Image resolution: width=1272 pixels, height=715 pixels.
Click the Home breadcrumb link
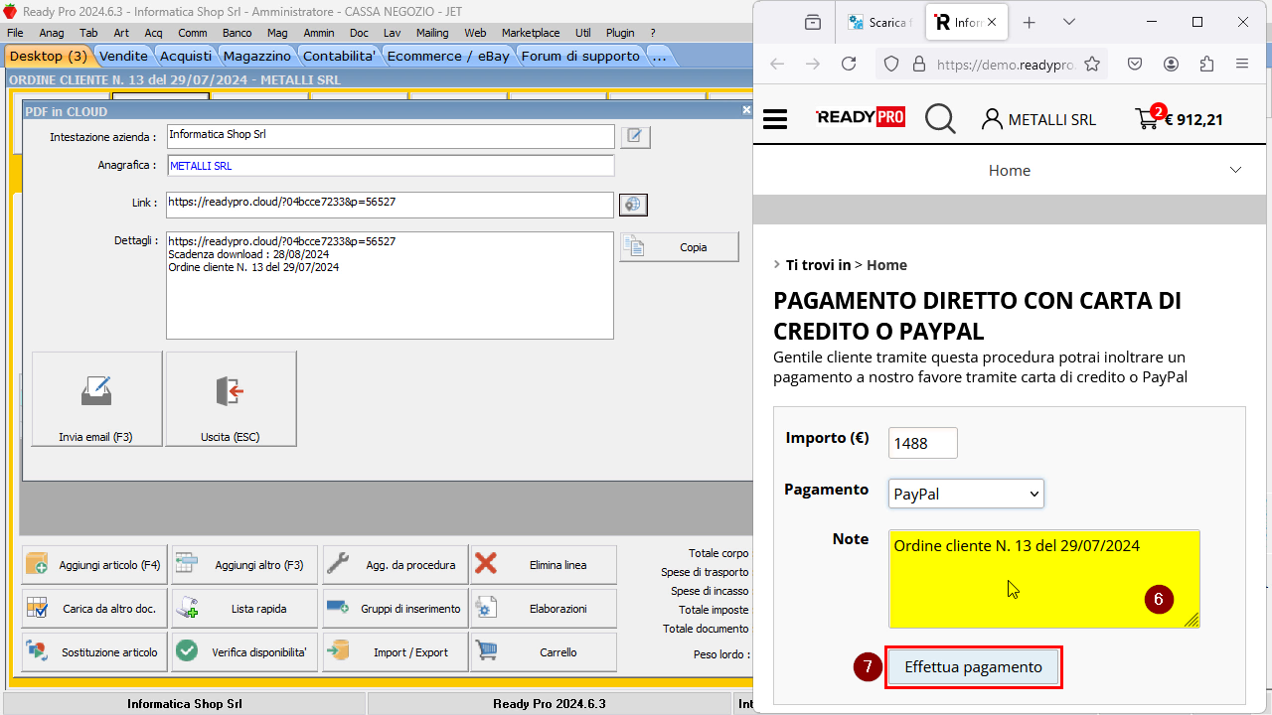tap(886, 265)
